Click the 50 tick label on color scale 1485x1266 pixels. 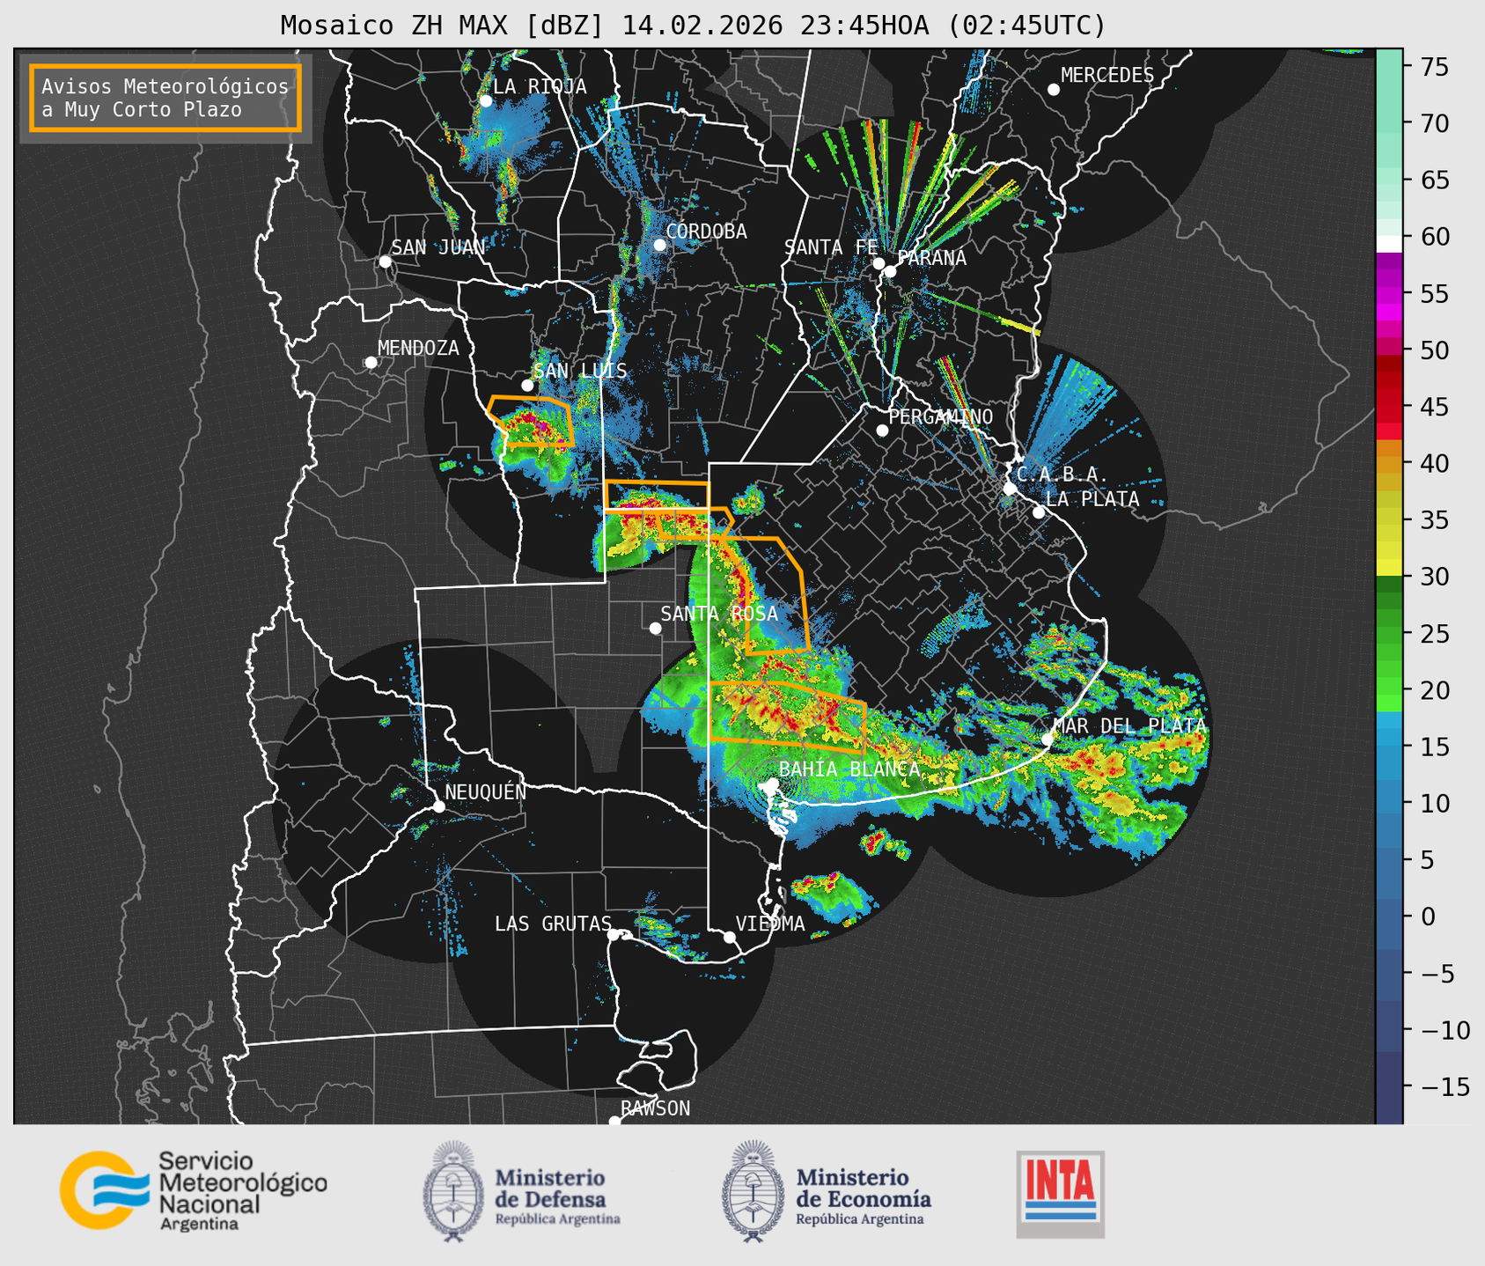1434,350
